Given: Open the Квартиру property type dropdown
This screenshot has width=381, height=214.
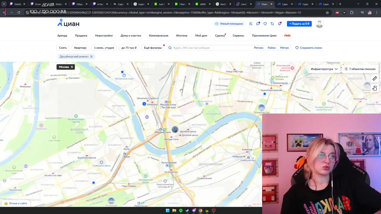Looking at the screenshot, I should [x=80, y=48].
